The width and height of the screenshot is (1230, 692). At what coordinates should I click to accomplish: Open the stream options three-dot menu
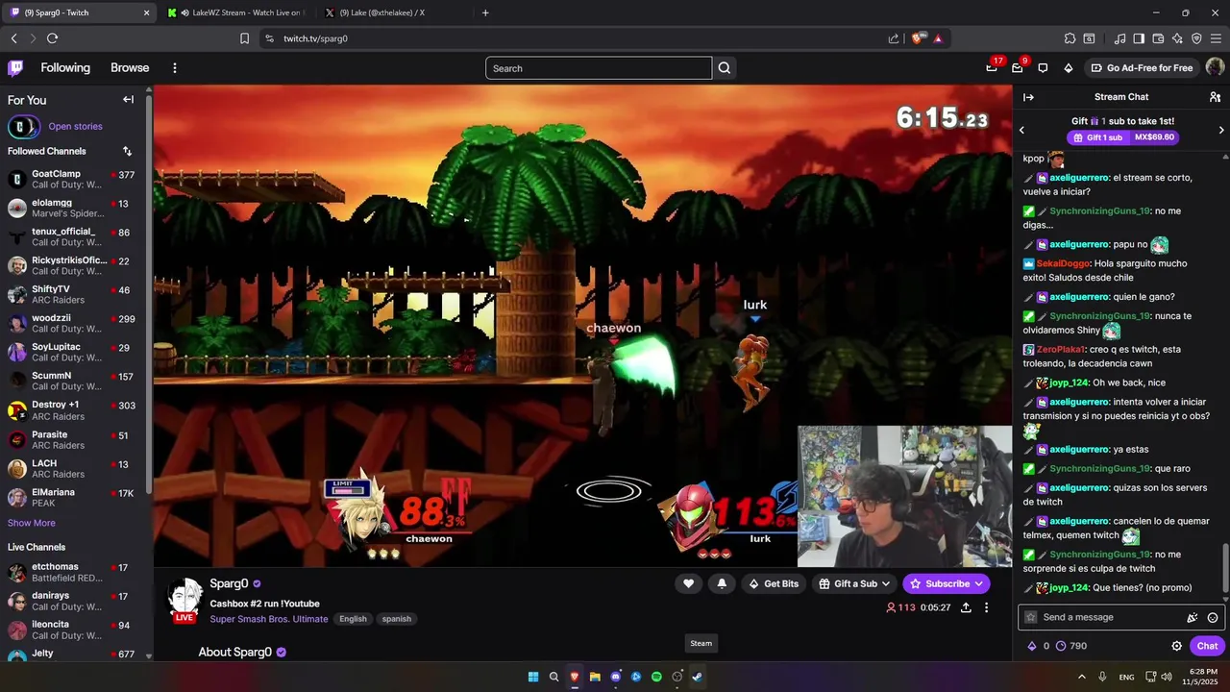986,607
